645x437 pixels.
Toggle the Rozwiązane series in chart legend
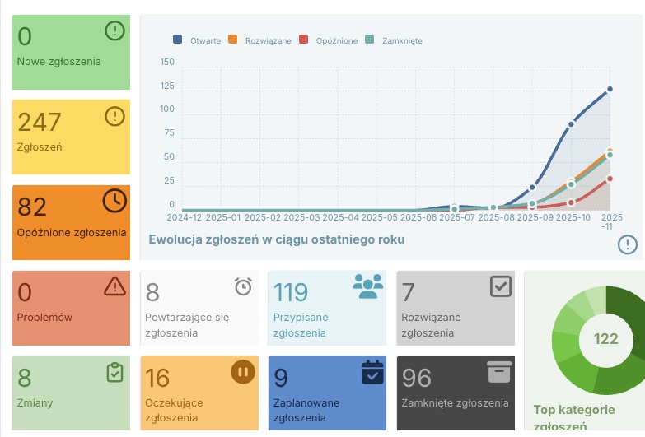260,40
